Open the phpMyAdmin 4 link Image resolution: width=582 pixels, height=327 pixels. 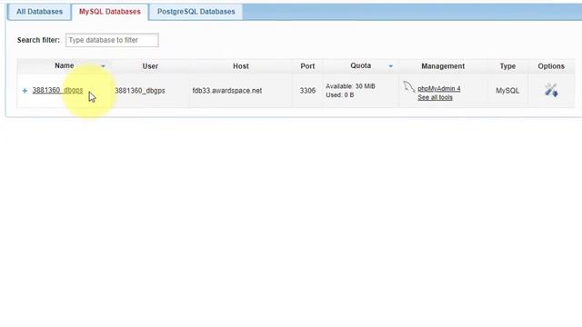pyautogui.click(x=438, y=89)
